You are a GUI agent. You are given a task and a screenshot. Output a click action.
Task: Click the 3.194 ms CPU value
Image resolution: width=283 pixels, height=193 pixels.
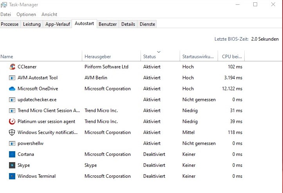pos(233,78)
